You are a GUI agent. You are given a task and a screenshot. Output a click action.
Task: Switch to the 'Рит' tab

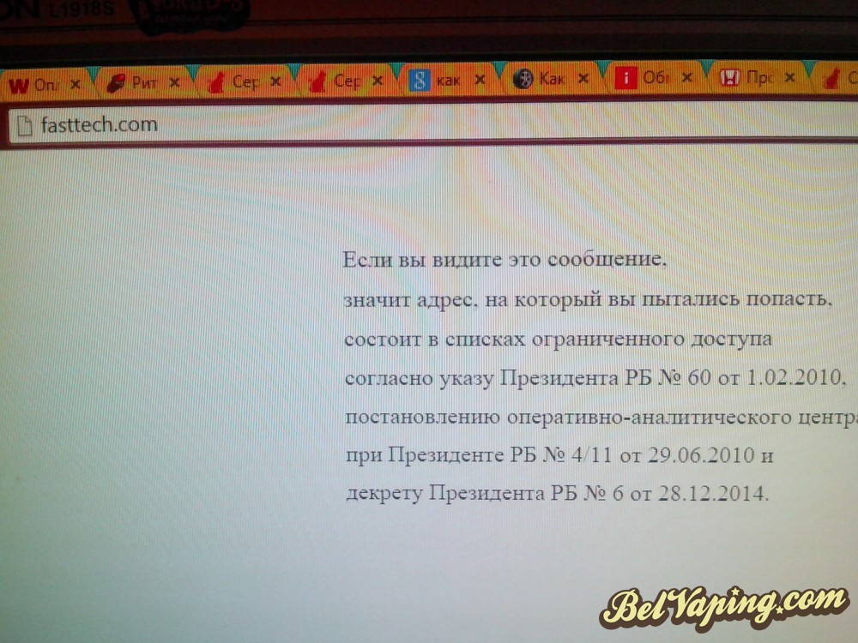click(x=146, y=83)
